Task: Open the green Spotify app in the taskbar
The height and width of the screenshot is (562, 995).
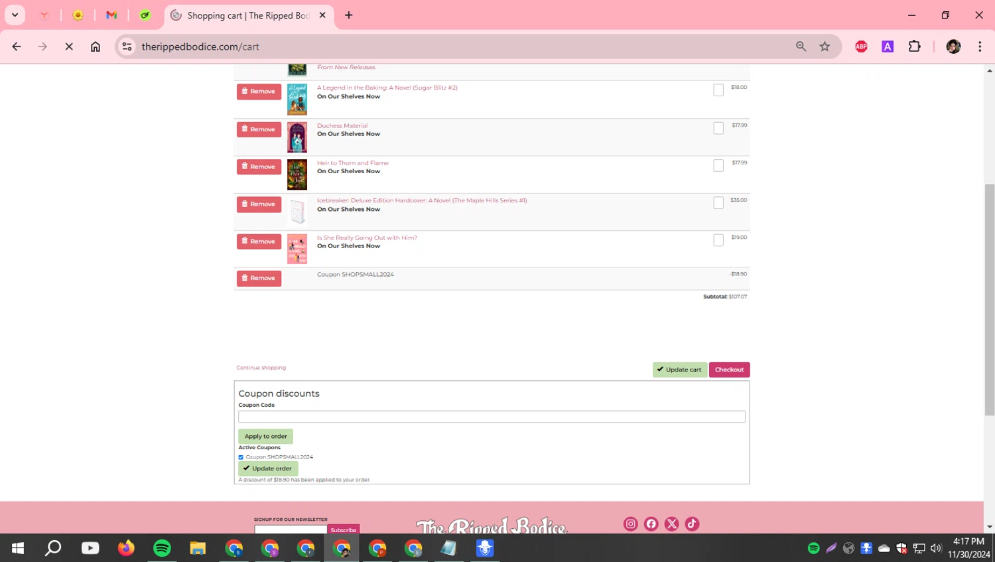Action: pyautogui.click(x=162, y=548)
